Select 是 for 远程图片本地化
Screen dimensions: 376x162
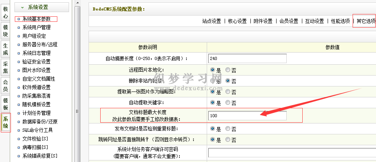212,70
